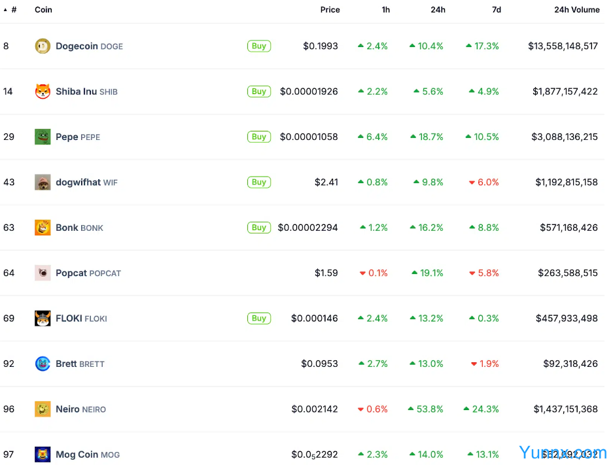Select Brett 7d change 1.9%

click(485, 364)
